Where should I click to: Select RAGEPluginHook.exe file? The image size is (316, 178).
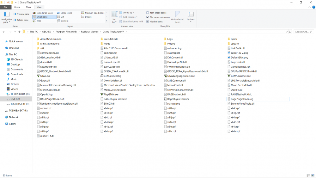click(x=114, y=99)
